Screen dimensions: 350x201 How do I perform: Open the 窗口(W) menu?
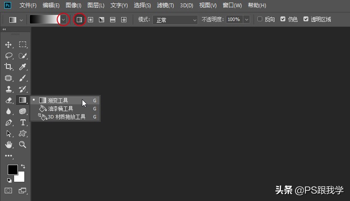(x=232, y=6)
